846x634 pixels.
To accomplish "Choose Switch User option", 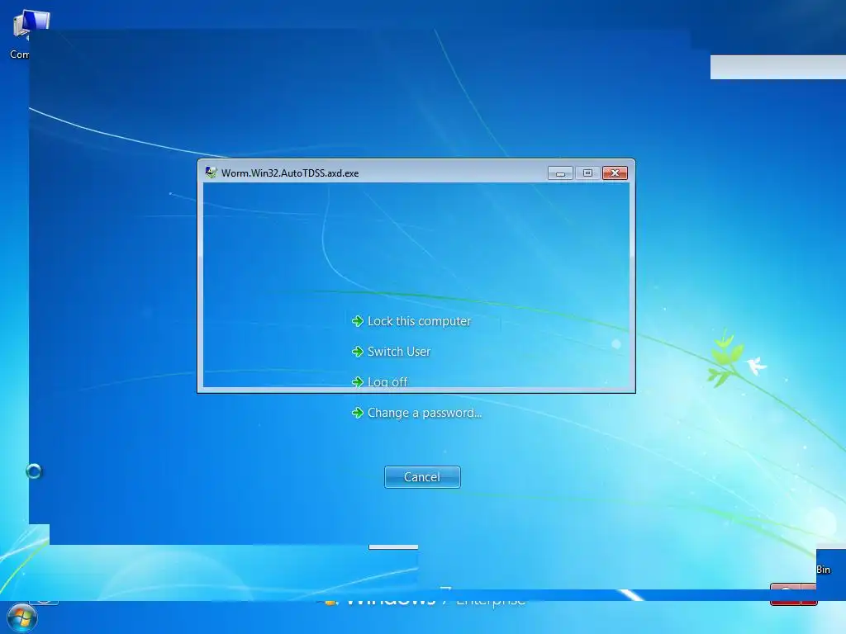I will [x=391, y=352].
